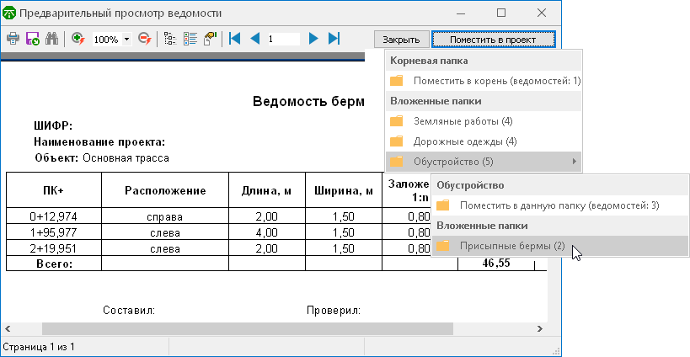Click the 4,00 length cell
Screen dimensions: 690x357
267,232
